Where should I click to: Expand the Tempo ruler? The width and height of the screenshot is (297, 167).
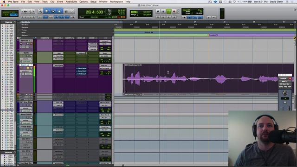coord(19,30)
